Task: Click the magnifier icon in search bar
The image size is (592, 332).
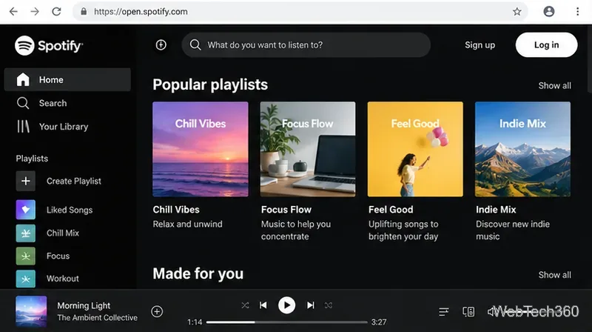Action: pyautogui.click(x=195, y=45)
